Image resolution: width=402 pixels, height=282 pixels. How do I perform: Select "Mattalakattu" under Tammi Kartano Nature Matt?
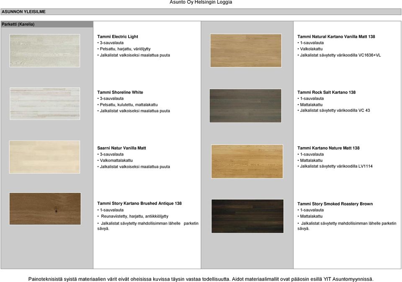coord(310,160)
